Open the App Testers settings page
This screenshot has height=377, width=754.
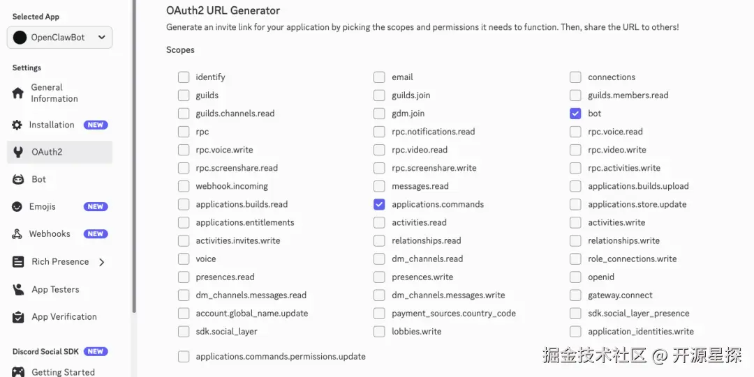(55, 289)
